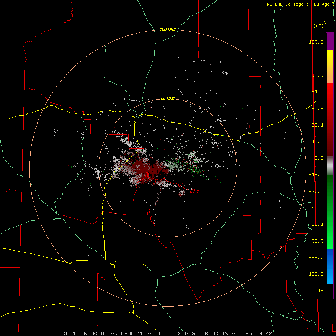336x336 pixels.
Task: Select the -63.1 velocity scale value
Action: [316, 224]
